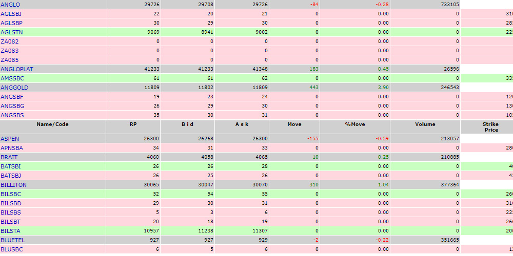Open the BILLITON share link
Viewport: 513px width, 256px height.
click(13, 185)
